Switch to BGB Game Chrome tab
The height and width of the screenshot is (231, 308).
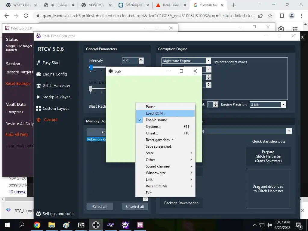click(59, 5)
